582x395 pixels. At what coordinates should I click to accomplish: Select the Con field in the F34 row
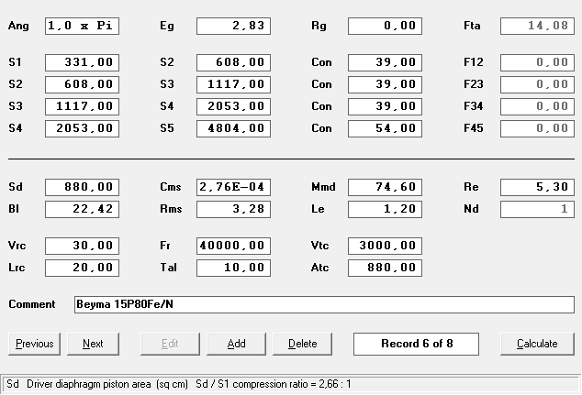click(x=385, y=106)
